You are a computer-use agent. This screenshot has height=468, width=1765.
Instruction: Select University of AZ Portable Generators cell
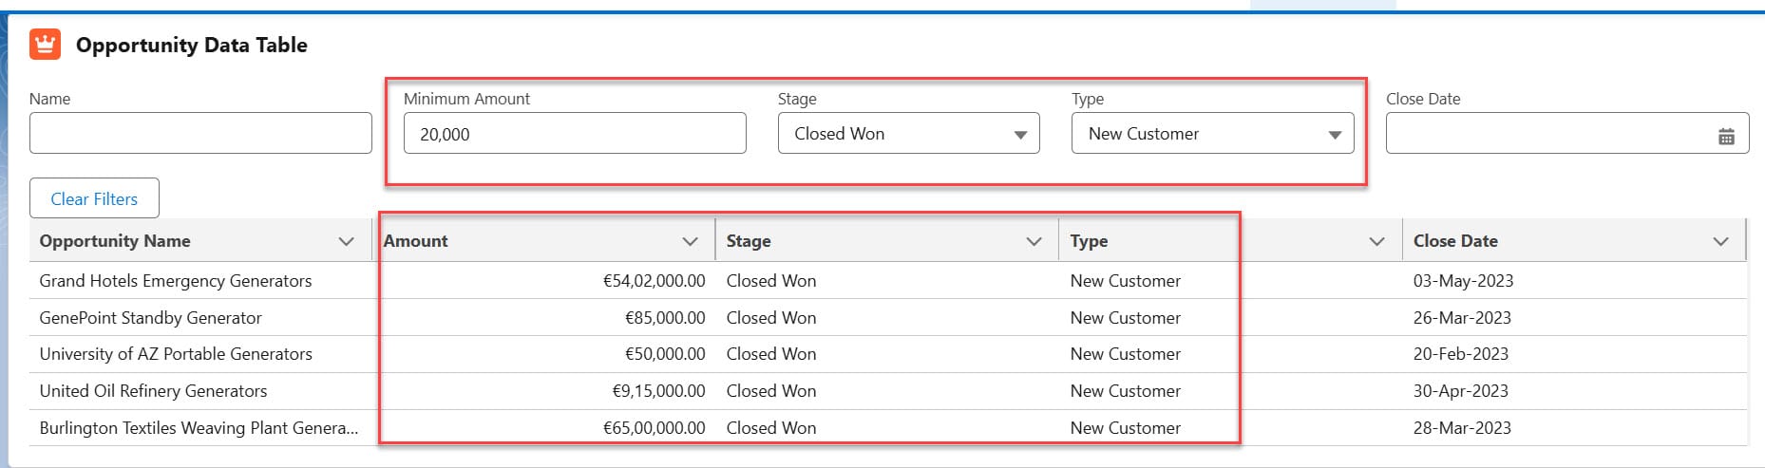tap(176, 354)
